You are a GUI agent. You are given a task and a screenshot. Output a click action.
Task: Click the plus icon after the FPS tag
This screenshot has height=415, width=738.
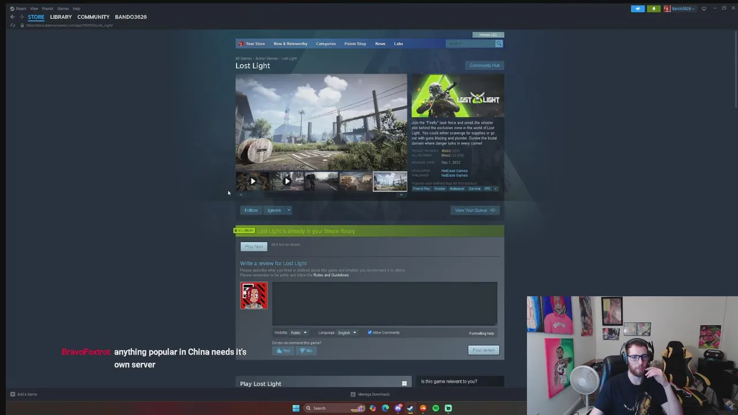coord(496,188)
